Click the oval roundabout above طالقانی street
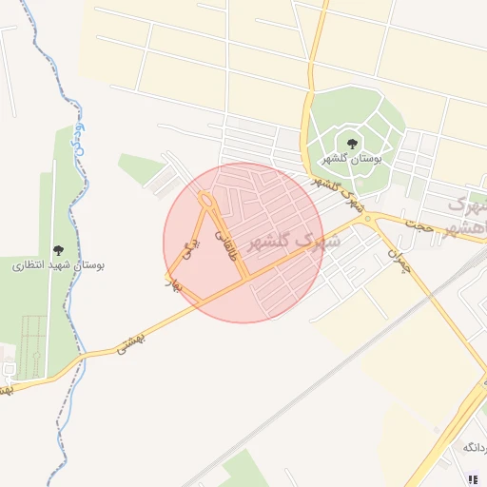 [206, 200]
